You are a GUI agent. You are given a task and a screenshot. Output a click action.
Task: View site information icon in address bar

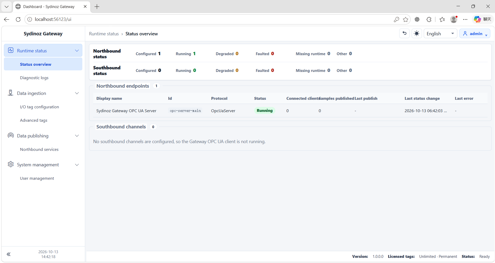click(30, 19)
